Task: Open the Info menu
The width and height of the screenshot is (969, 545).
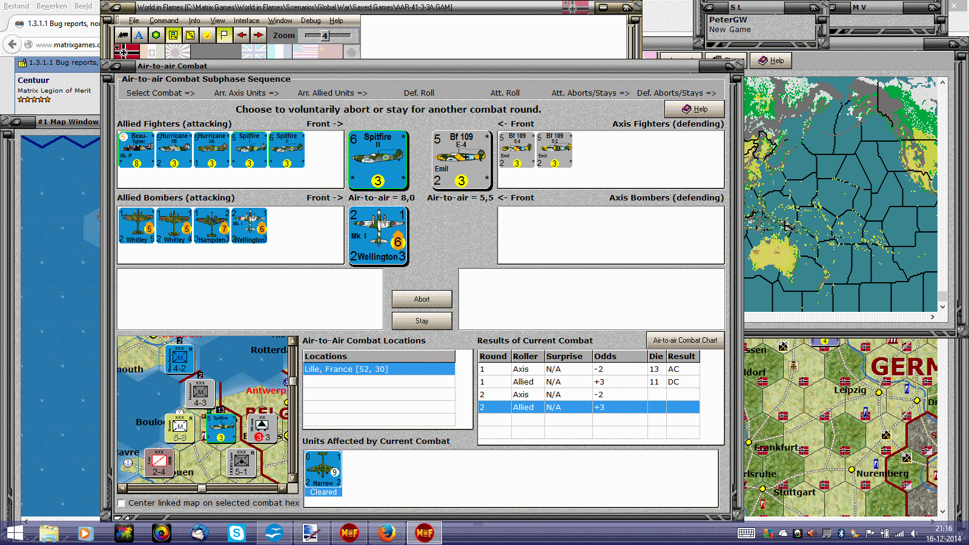Action: pos(194,21)
